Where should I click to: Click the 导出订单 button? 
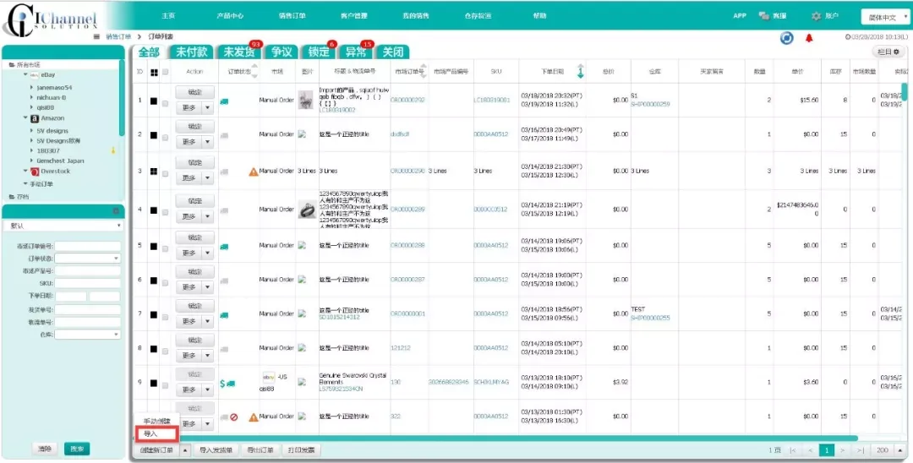point(260,449)
